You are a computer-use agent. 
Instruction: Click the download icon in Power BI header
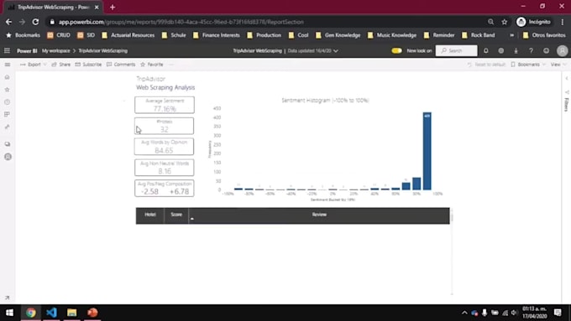pos(516,50)
